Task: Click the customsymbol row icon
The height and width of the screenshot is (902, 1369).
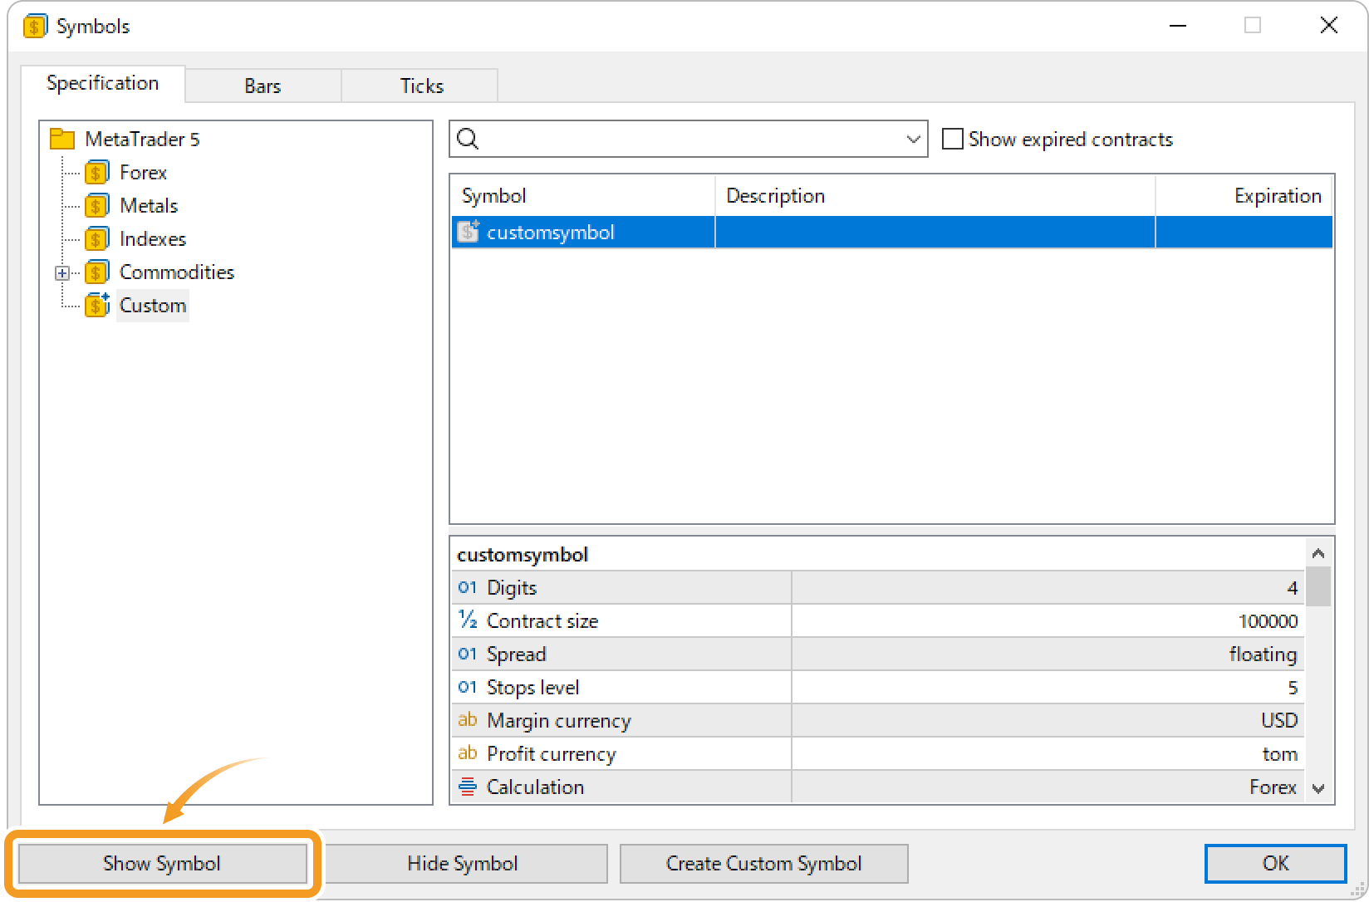Action: (x=469, y=232)
